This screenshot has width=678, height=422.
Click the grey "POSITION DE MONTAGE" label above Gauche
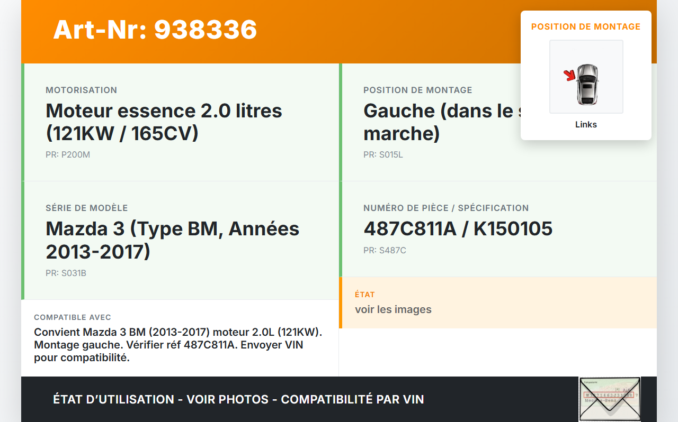[x=418, y=90]
